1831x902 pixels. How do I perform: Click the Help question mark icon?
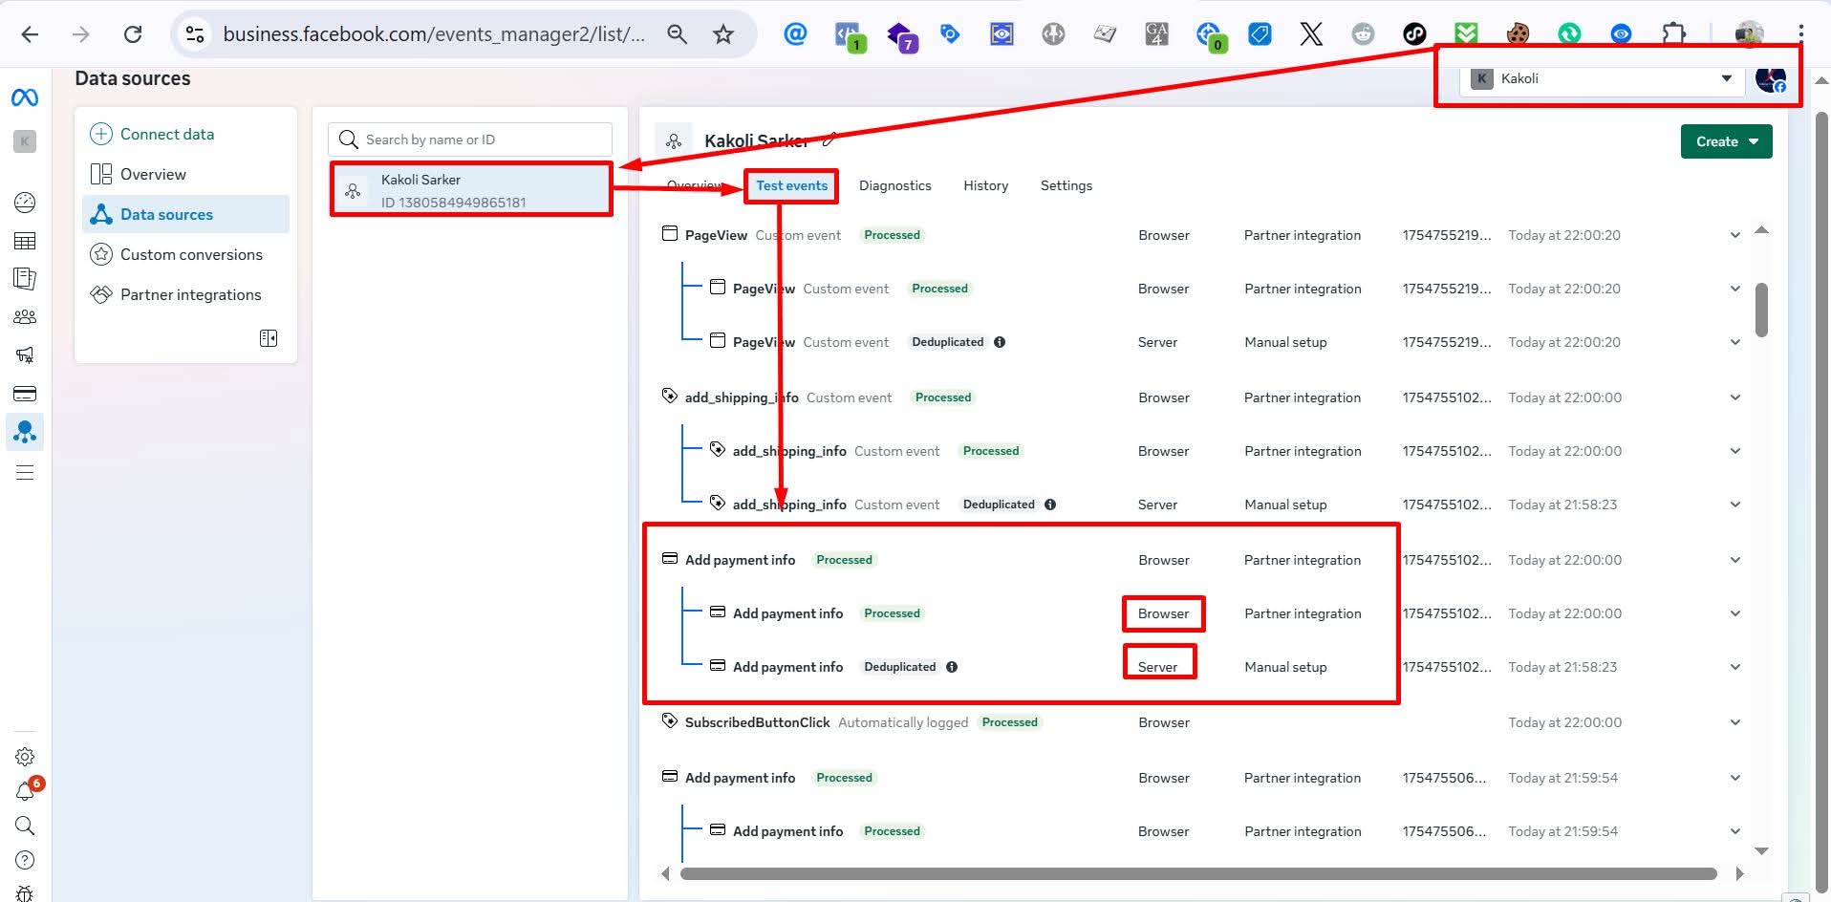tap(25, 859)
